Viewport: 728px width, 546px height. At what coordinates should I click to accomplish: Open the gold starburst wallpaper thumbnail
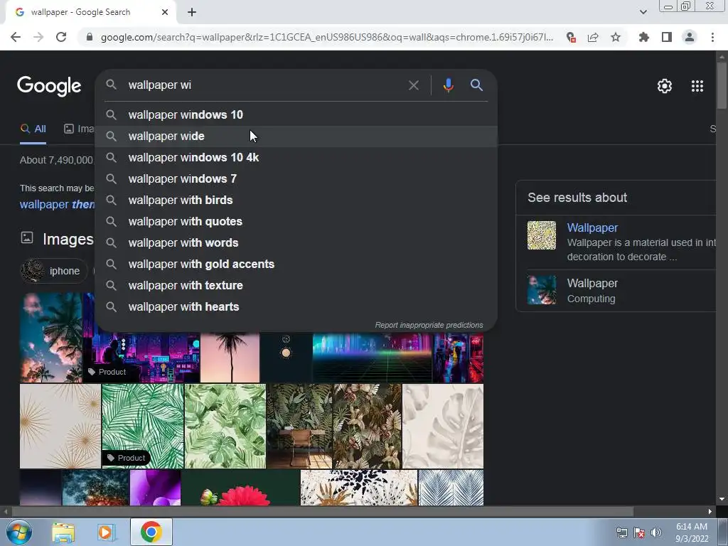click(x=60, y=426)
